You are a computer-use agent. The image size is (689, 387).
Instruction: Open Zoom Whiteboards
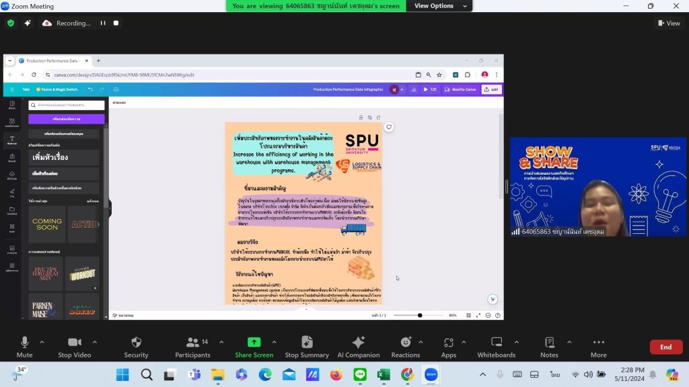tap(496, 347)
